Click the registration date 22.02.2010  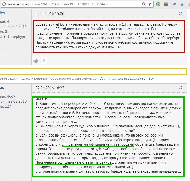[x=17, y=101]
